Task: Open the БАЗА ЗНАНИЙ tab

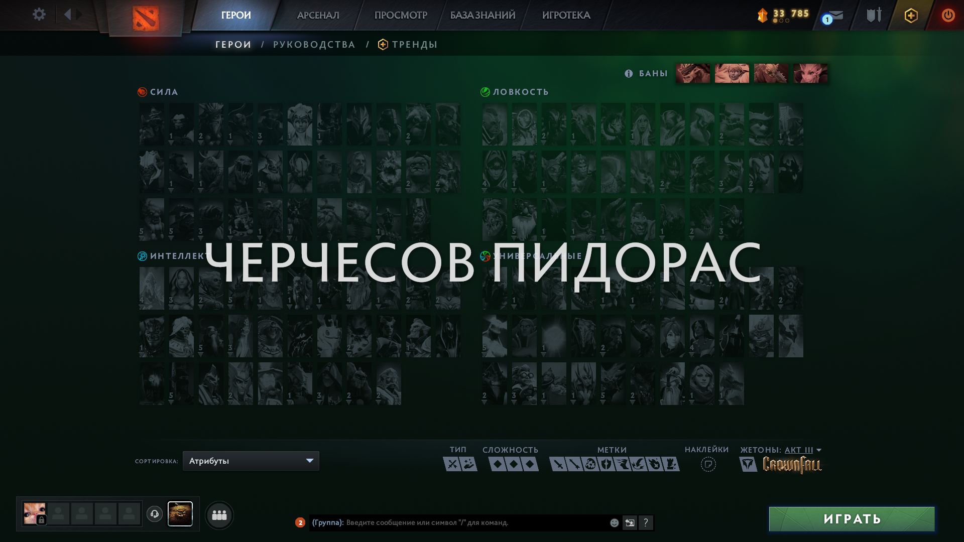Action: pyautogui.click(x=483, y=15)
